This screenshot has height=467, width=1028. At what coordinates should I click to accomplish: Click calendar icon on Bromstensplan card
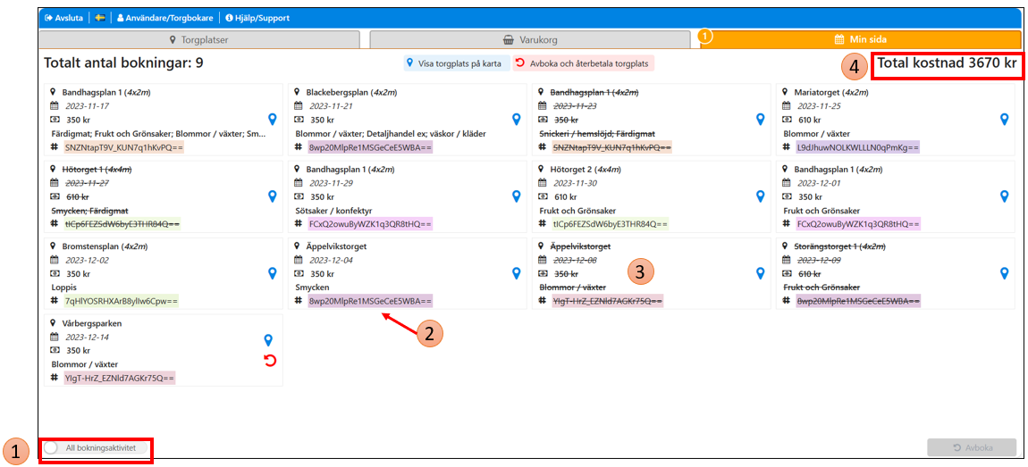(x=55, y=261)
